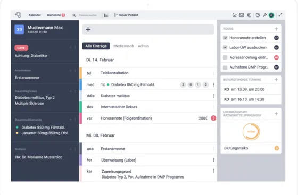Click first dosage pill '2' on Diabetex row

pyautogui.click(x=183, y=84)
